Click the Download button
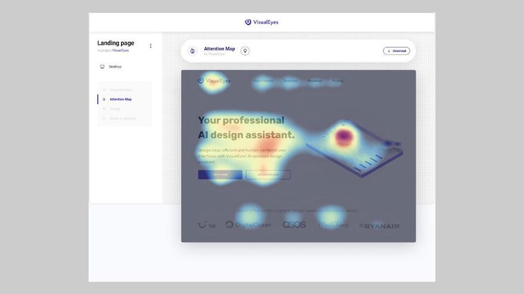This screenshot has width=524, height=294. pos(397,51)
